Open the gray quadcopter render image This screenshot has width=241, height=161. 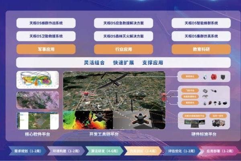tap(139, 119)
